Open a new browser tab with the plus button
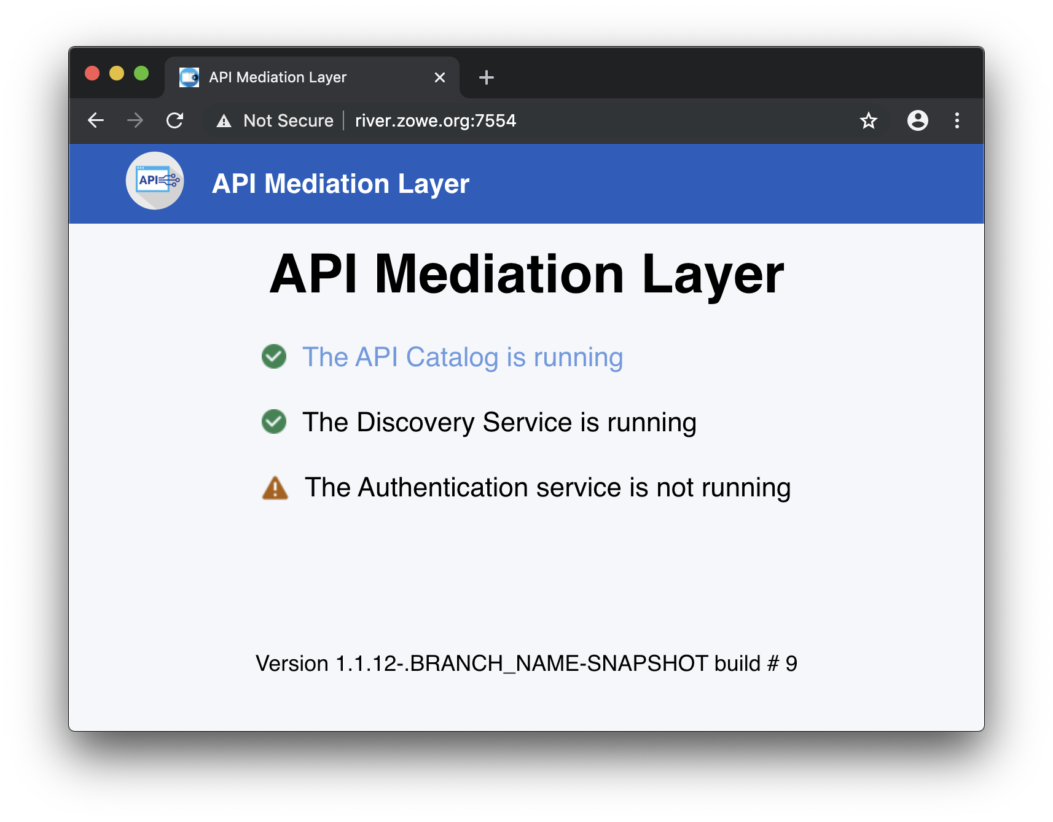1053x822 pixels. point(486,77)
